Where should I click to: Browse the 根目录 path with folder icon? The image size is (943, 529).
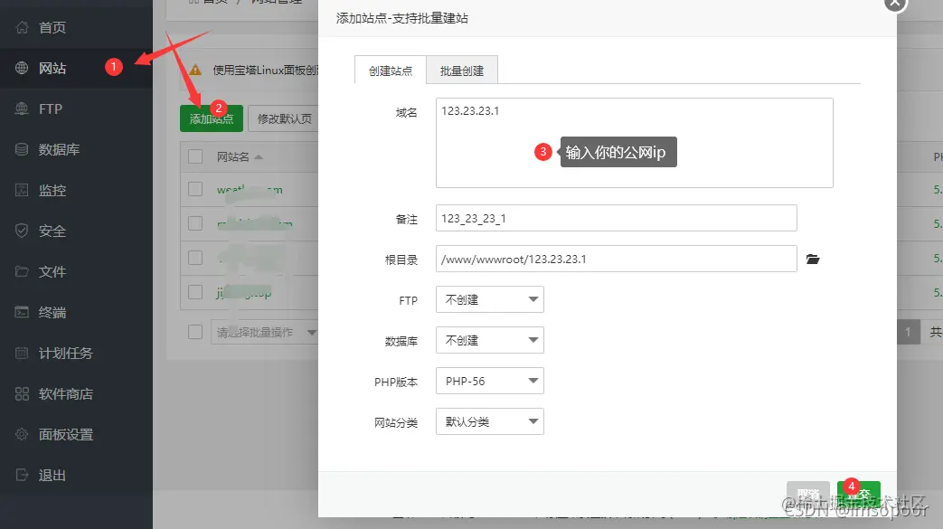coord(812,259)
